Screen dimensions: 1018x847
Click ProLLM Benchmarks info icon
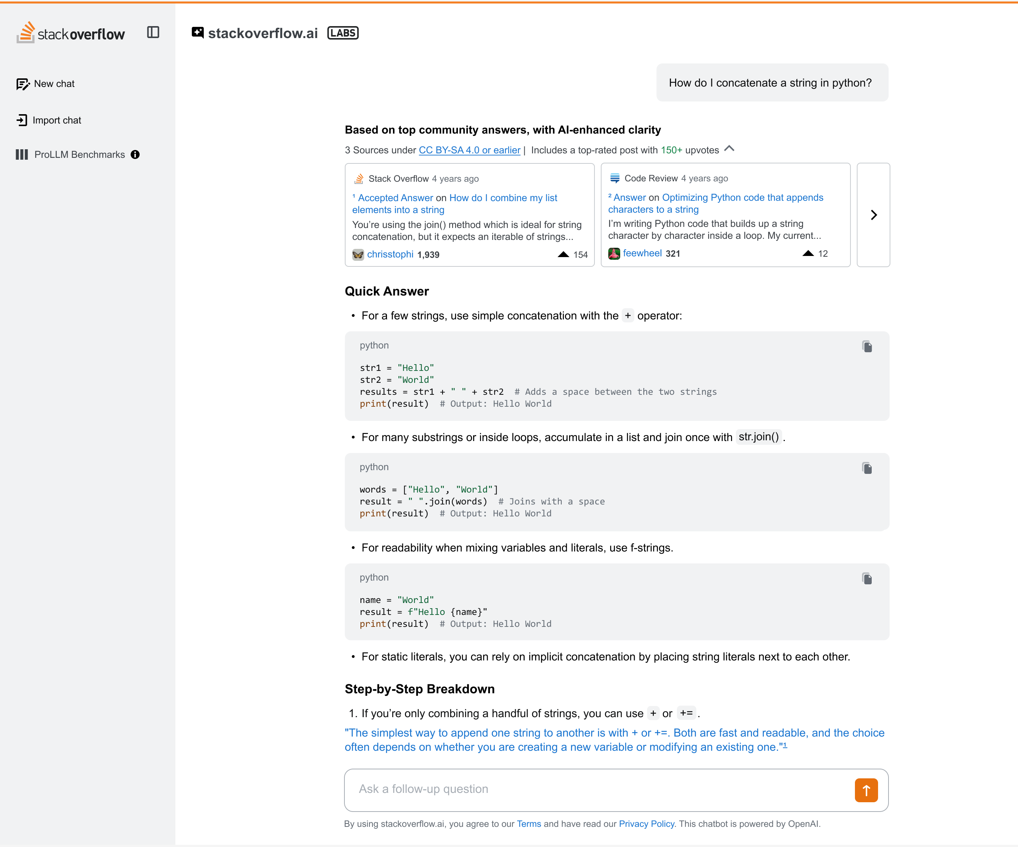click(x=135, y=154)
